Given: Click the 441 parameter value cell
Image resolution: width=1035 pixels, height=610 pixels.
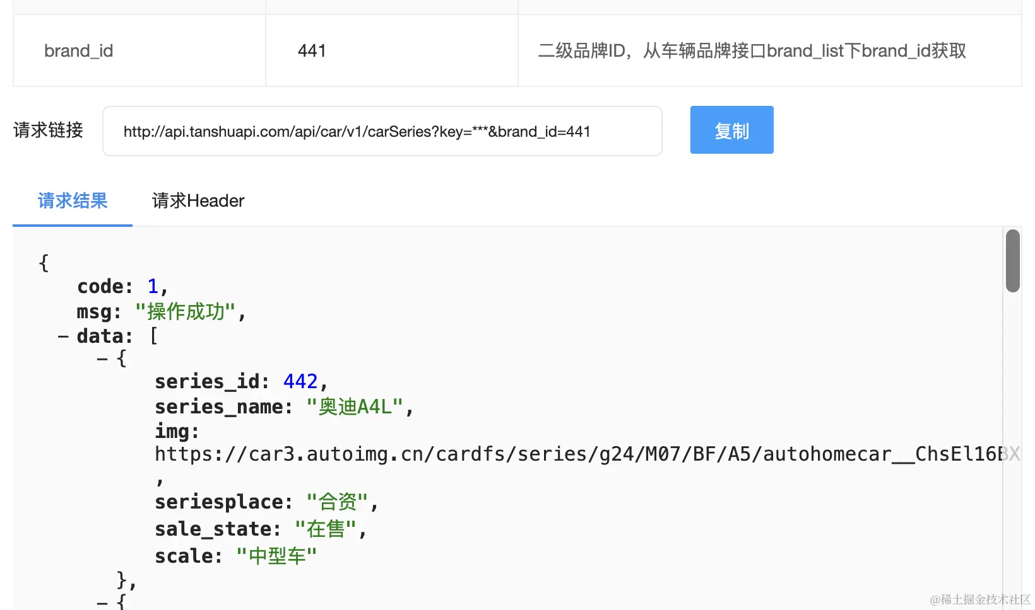Looking at the screenshot, I should point(312,51).
